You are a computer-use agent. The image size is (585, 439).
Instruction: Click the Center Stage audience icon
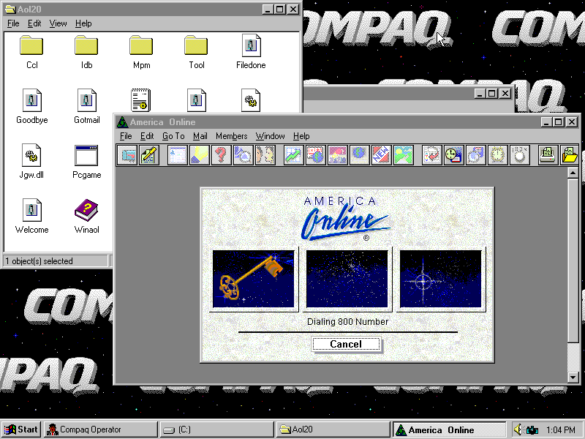click(x=337, y=155)
